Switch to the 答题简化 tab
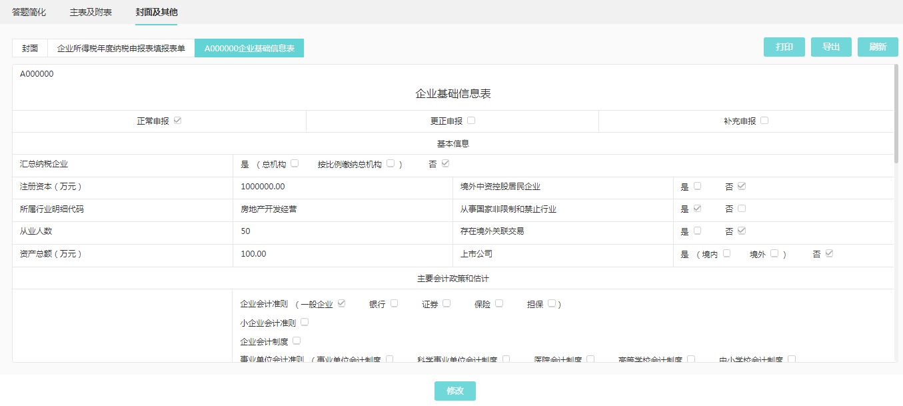This screenshot has width=903, height=406. click(x=29, y=12)
